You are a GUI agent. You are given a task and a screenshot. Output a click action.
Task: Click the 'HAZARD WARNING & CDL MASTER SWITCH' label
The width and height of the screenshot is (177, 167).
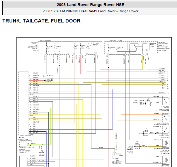click(x=162, y=124)
